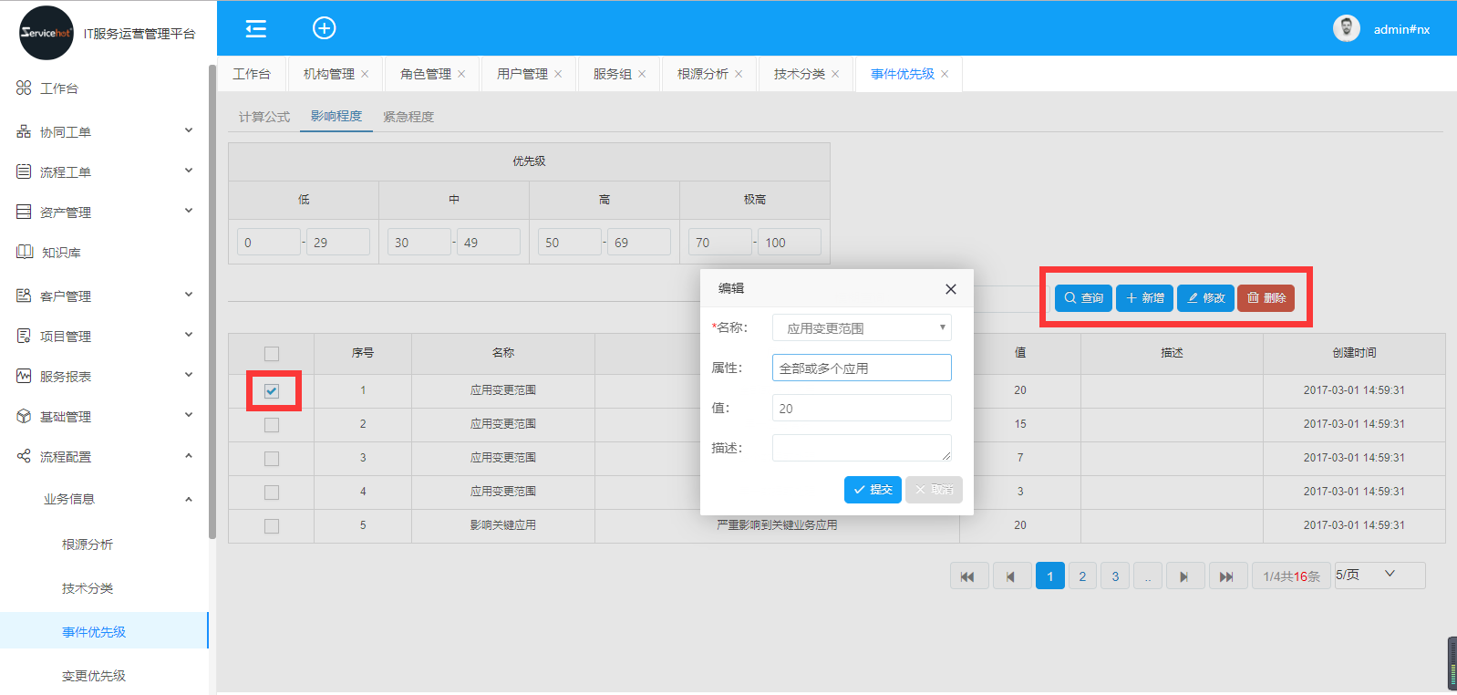Collapse the sidebar with the menu fold icon

tap(256, 29)
